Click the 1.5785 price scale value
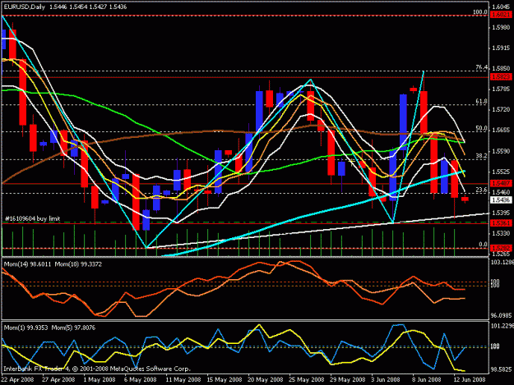 tap(502, 89)
